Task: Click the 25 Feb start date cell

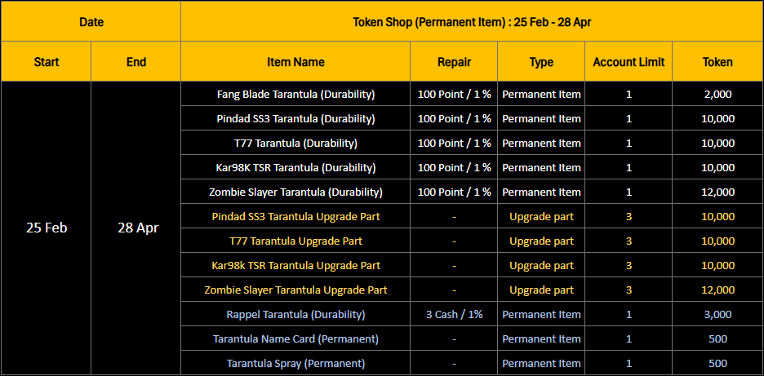Action: [x=47, y=228]
